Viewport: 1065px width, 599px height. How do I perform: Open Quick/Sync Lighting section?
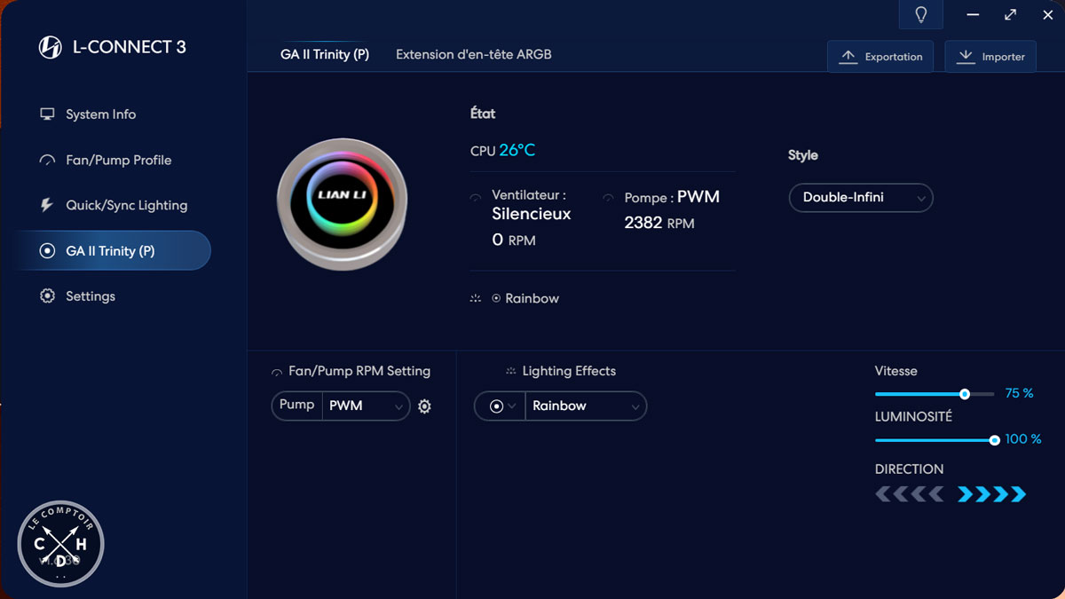tap(126, 206)
